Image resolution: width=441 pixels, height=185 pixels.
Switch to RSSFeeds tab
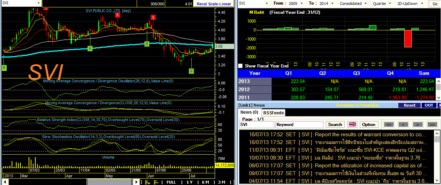pyautogui.click(x=274, y=113)
